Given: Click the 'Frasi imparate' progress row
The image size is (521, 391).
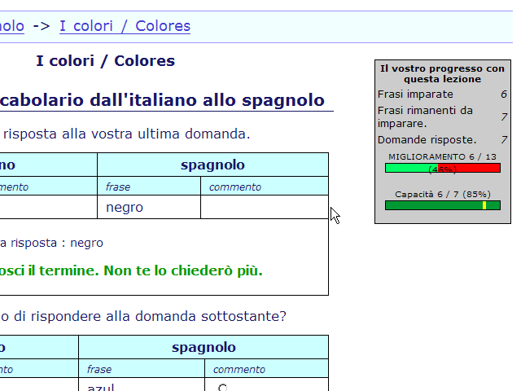Looking at the screenshot, I should click(442, 94).
